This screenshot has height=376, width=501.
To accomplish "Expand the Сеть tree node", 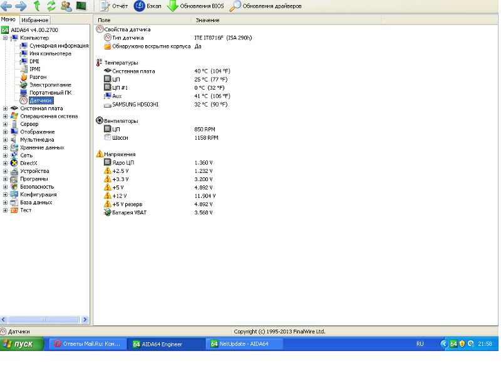I will (x=5, y=155).
